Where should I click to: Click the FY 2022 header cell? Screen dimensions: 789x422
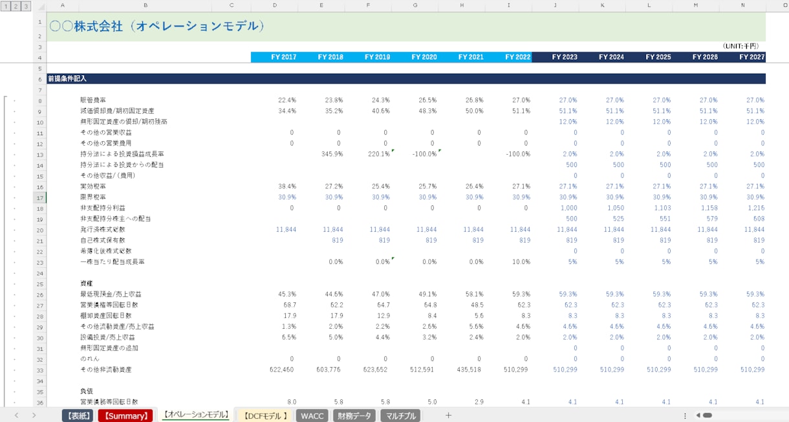(509, 57)
